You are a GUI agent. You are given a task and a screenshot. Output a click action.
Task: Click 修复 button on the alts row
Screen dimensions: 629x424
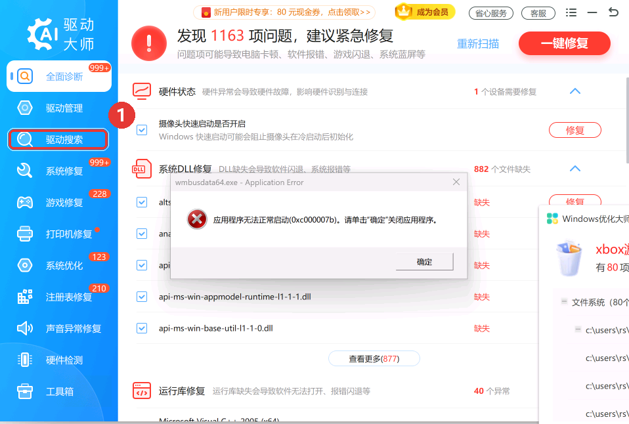[x=575, y=200]
